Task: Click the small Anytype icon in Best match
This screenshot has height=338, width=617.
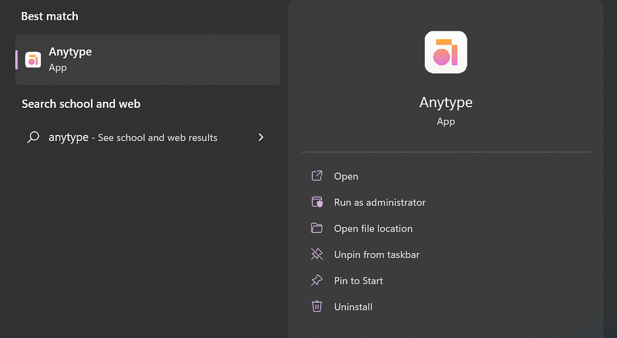Action: [x=33, y=60]
